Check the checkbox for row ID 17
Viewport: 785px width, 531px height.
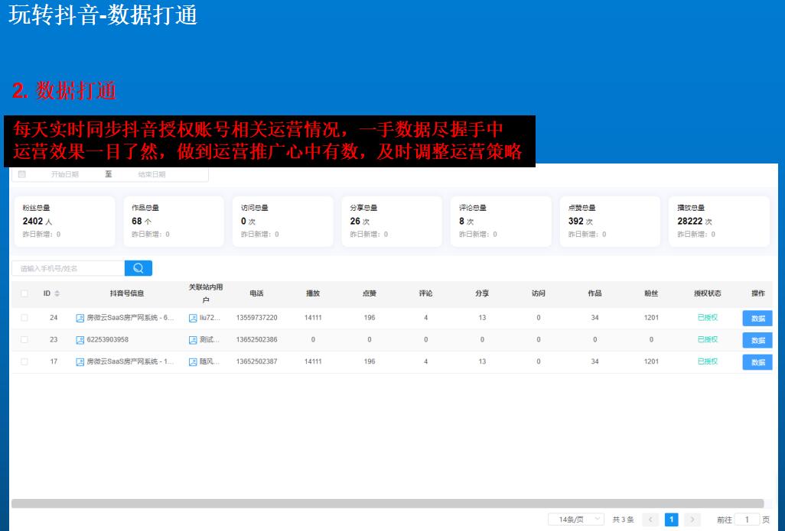click(24, 362)
